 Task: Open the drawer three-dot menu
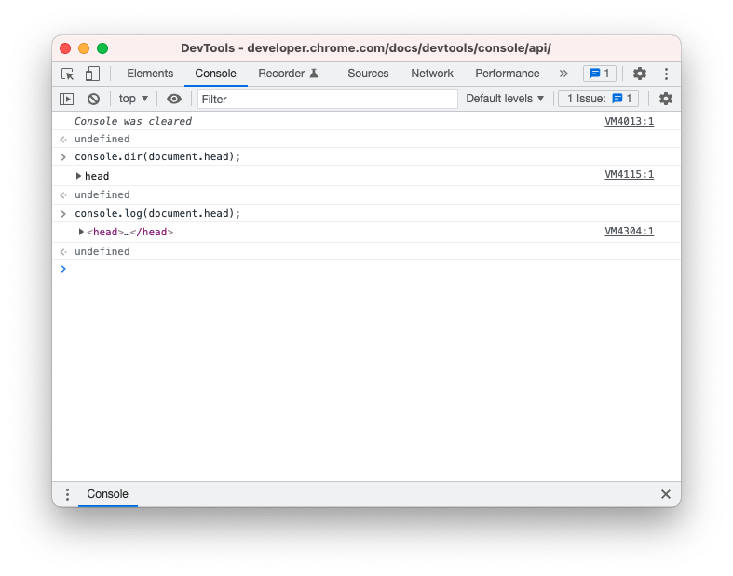pyautogui.click(x=67, y=494)
